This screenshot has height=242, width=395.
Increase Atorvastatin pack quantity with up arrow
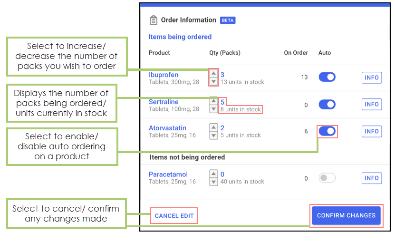point(214,127)
